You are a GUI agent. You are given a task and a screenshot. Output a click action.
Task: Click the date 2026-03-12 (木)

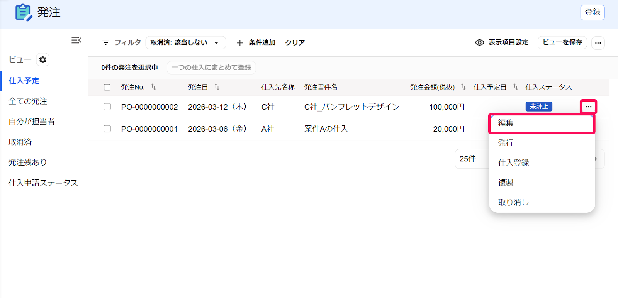pyautogui.click(x=217, y=107)
